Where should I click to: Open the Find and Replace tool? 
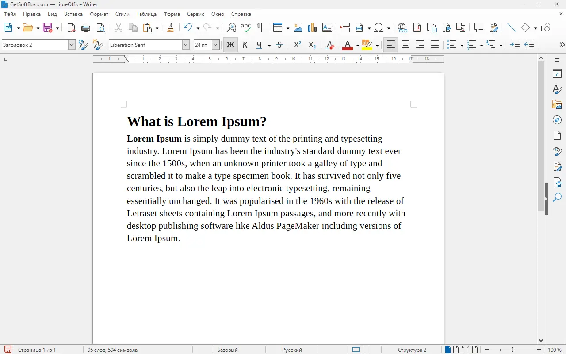point(231,28)
